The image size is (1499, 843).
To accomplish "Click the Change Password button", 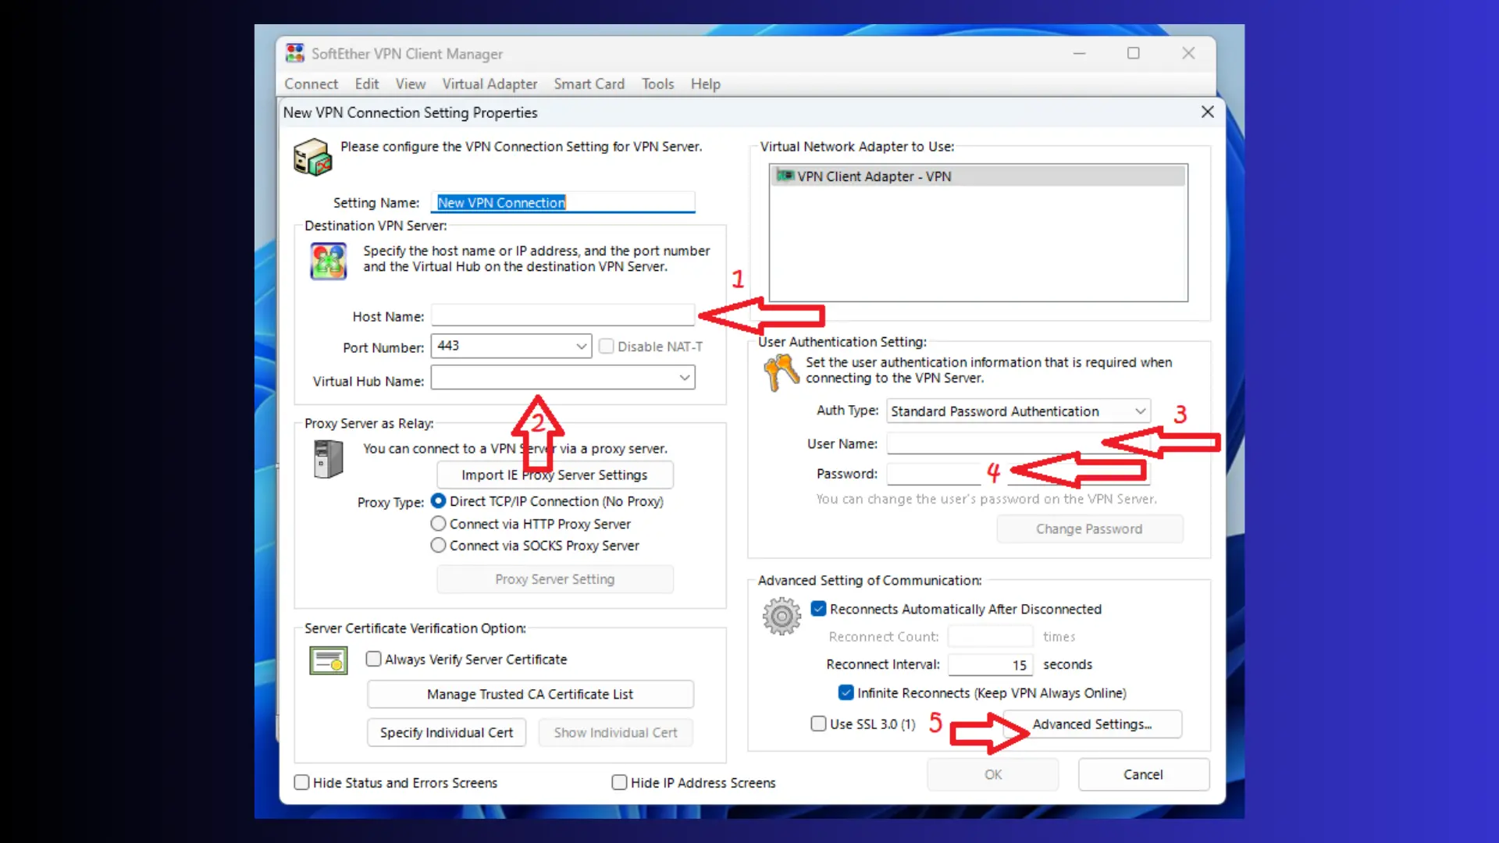I will pos(1089,528).
